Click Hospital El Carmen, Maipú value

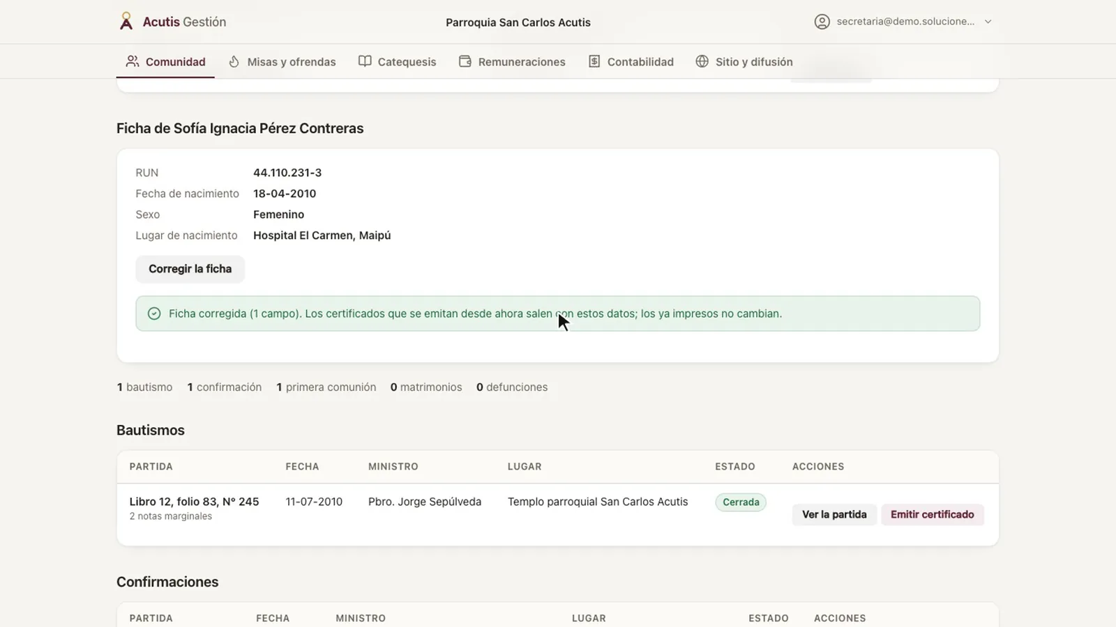coord(322,235)
